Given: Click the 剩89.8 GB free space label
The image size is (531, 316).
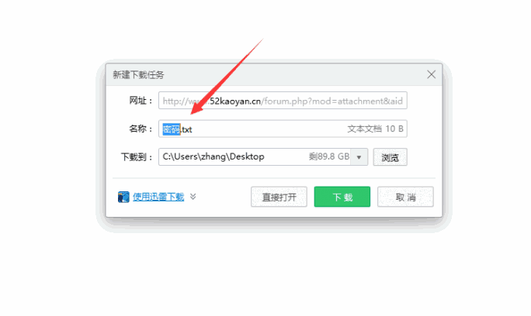Looking at the screenshot, I should point(329,156).
